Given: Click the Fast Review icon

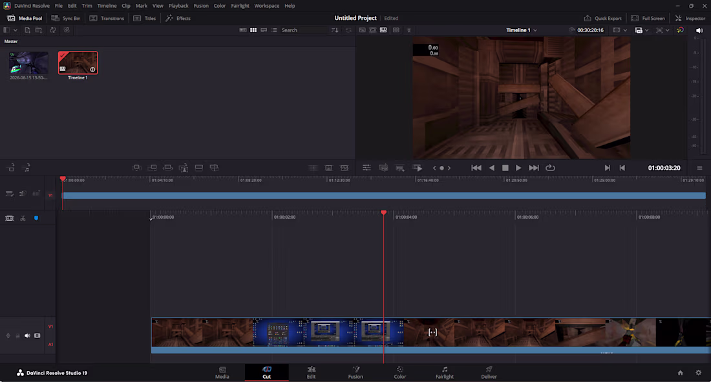Looking at the screenshot, I should 417,168.
